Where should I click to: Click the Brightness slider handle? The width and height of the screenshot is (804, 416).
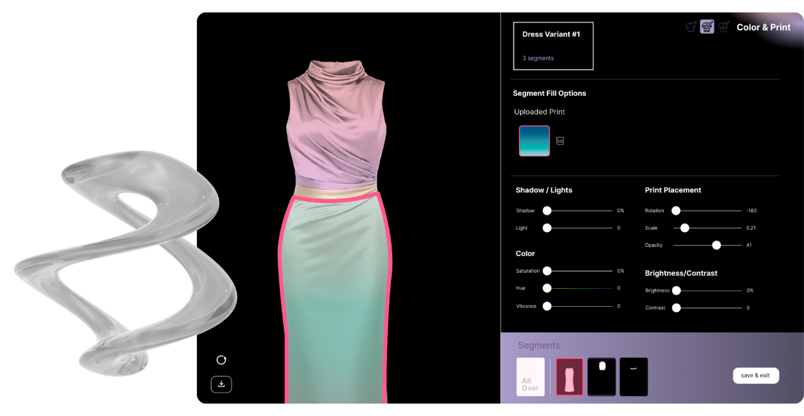point(676,291)
